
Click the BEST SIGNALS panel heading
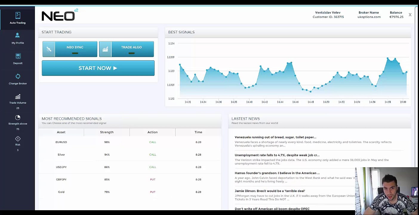(181, 32)
